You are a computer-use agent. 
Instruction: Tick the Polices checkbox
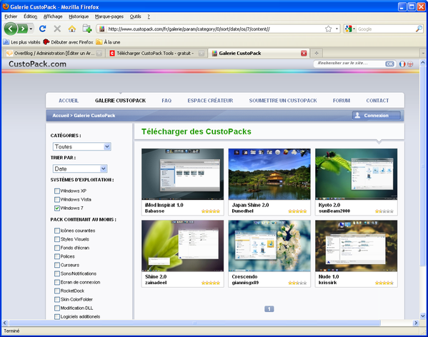pos(57,256)
